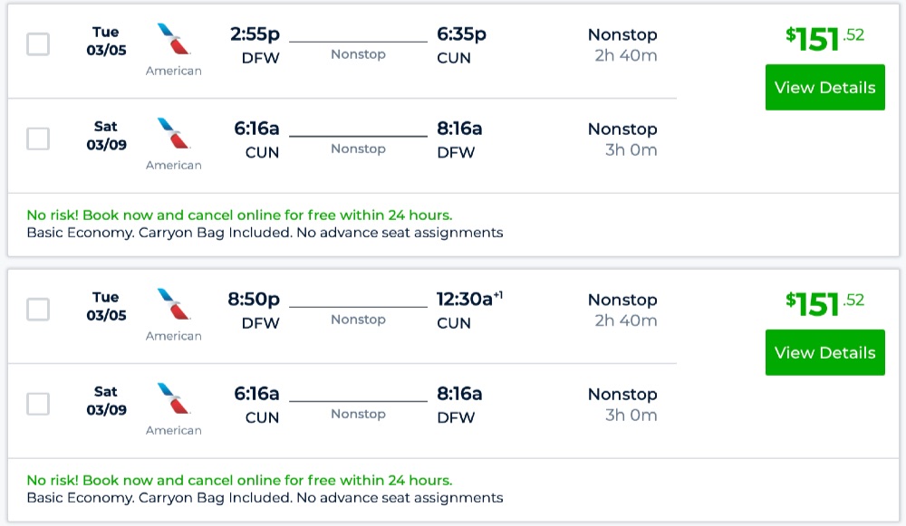Click the 6:35p CUN arrival
The height and width of the screenshot is (526, 906).
click(x=461, y=44)
